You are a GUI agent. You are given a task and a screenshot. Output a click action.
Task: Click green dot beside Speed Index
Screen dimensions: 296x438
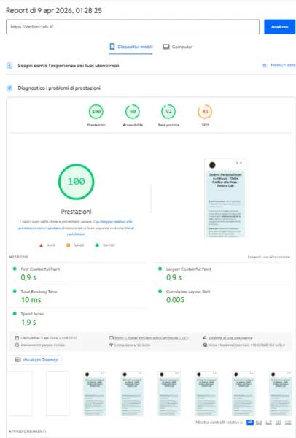click(15, 313)
